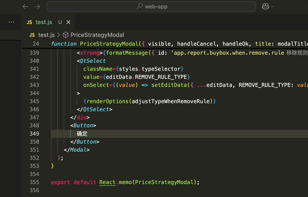
Task: Click the untracked U badge on tab
Action: tap(60, 22)
